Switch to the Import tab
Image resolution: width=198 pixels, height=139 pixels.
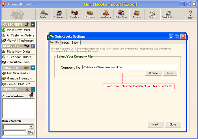pos(65,42)
